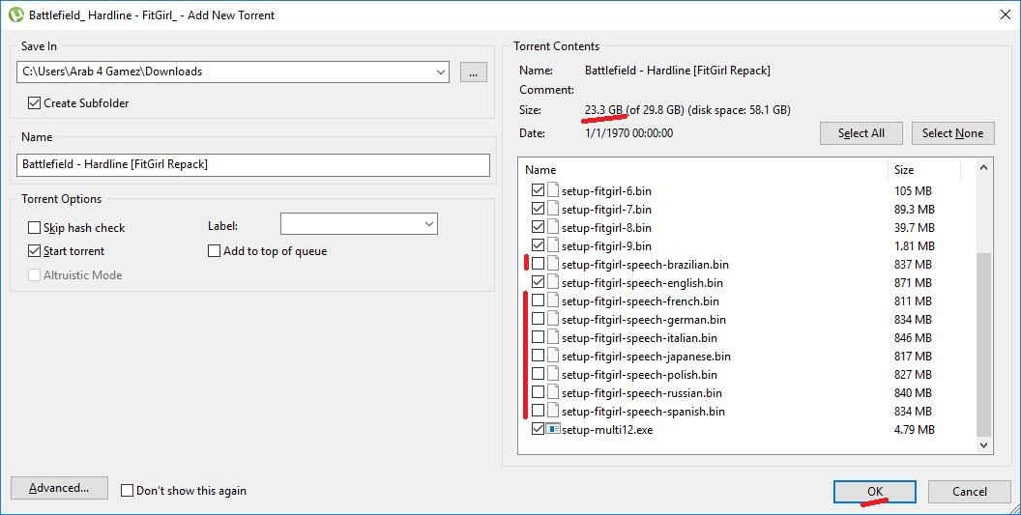The image size is (1021, 515).
Task: Click file icon of speech-italian.bin
Action: tap(553, 337)
